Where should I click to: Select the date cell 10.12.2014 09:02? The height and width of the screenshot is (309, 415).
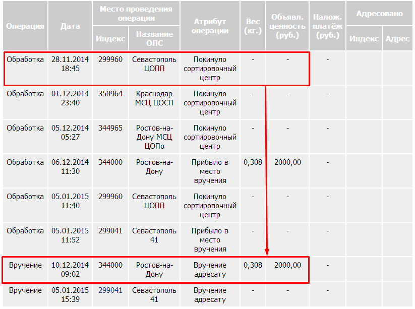(70, 270)
